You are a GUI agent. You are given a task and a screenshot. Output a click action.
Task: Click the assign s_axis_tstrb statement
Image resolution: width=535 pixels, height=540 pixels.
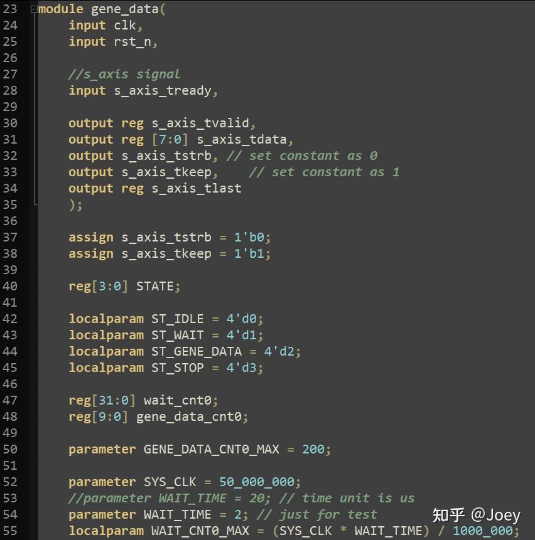pos(157,237)
